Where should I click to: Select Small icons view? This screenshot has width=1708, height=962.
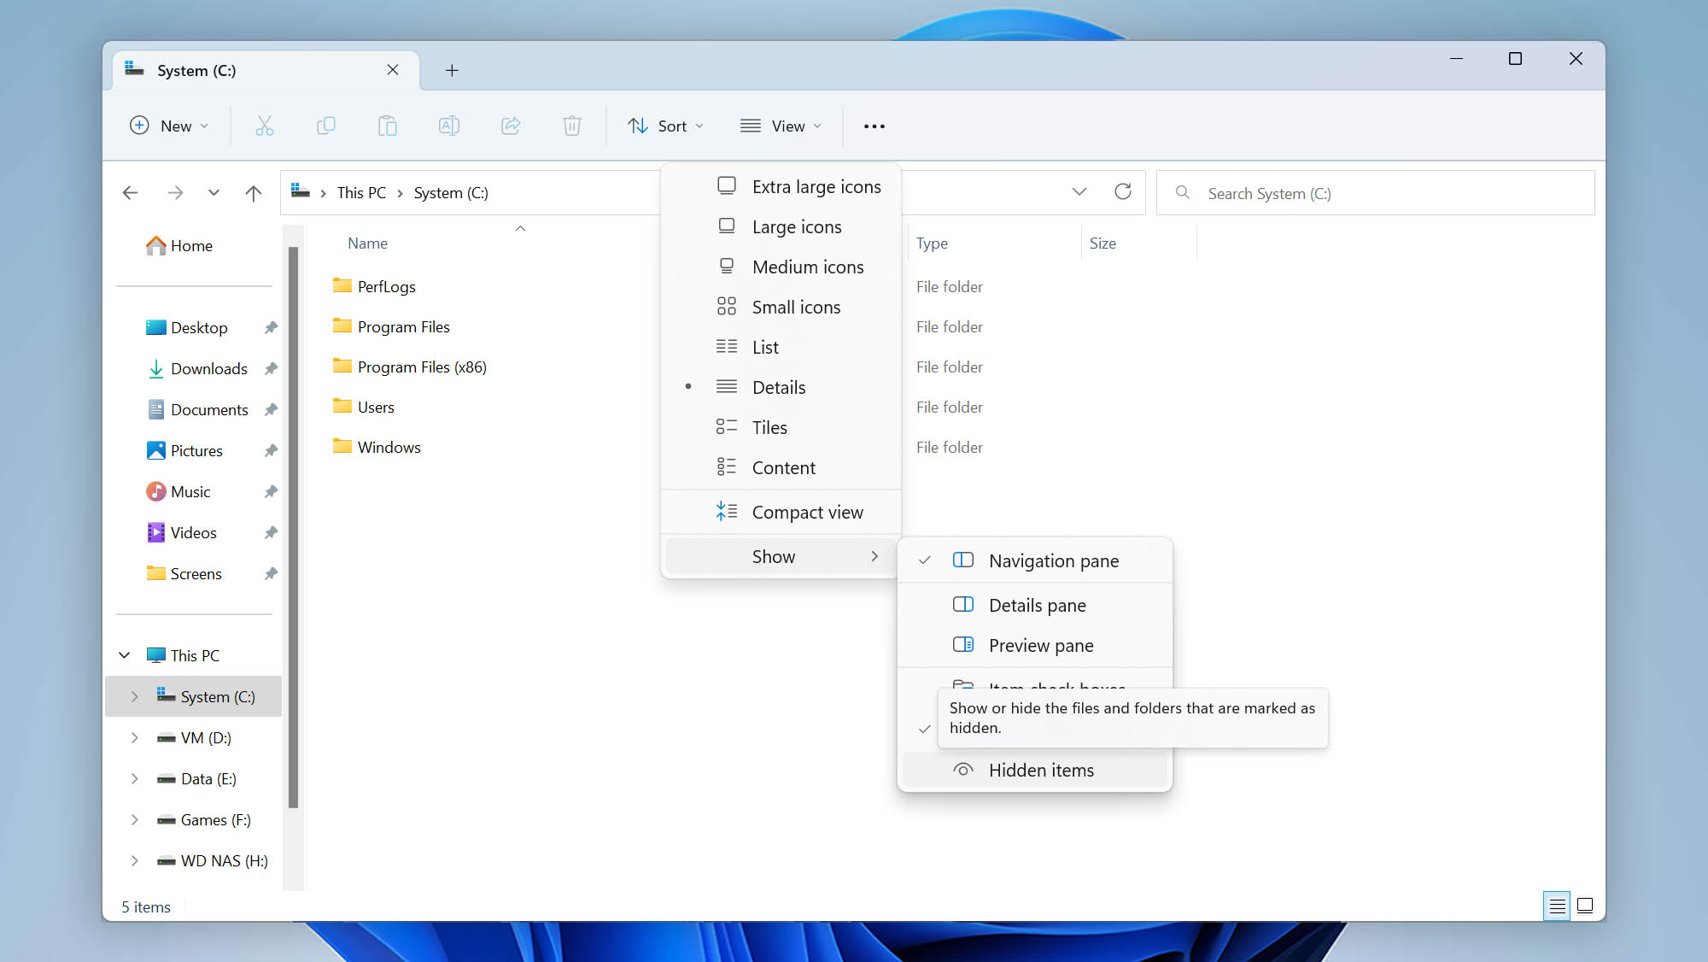coord(781,308)
